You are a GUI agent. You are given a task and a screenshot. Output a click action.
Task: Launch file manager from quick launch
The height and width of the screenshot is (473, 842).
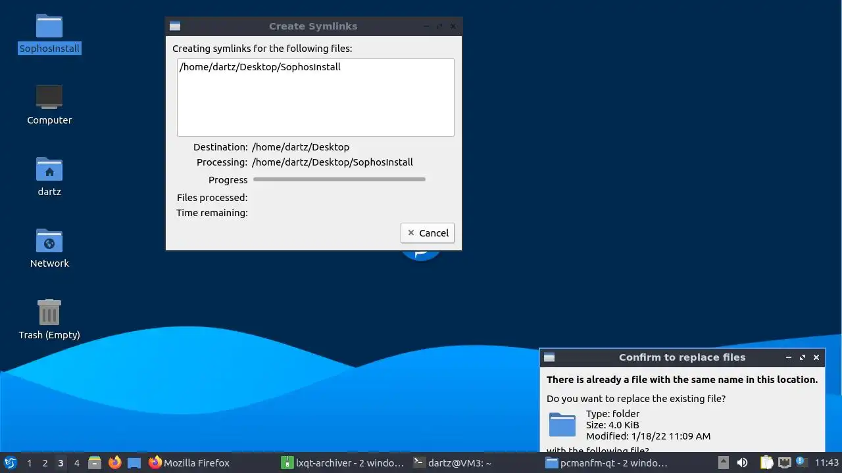(x=95, y=462)
